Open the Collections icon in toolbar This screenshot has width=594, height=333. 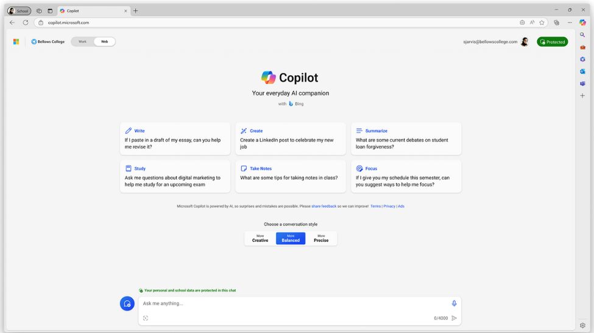[x=556, y=22]
